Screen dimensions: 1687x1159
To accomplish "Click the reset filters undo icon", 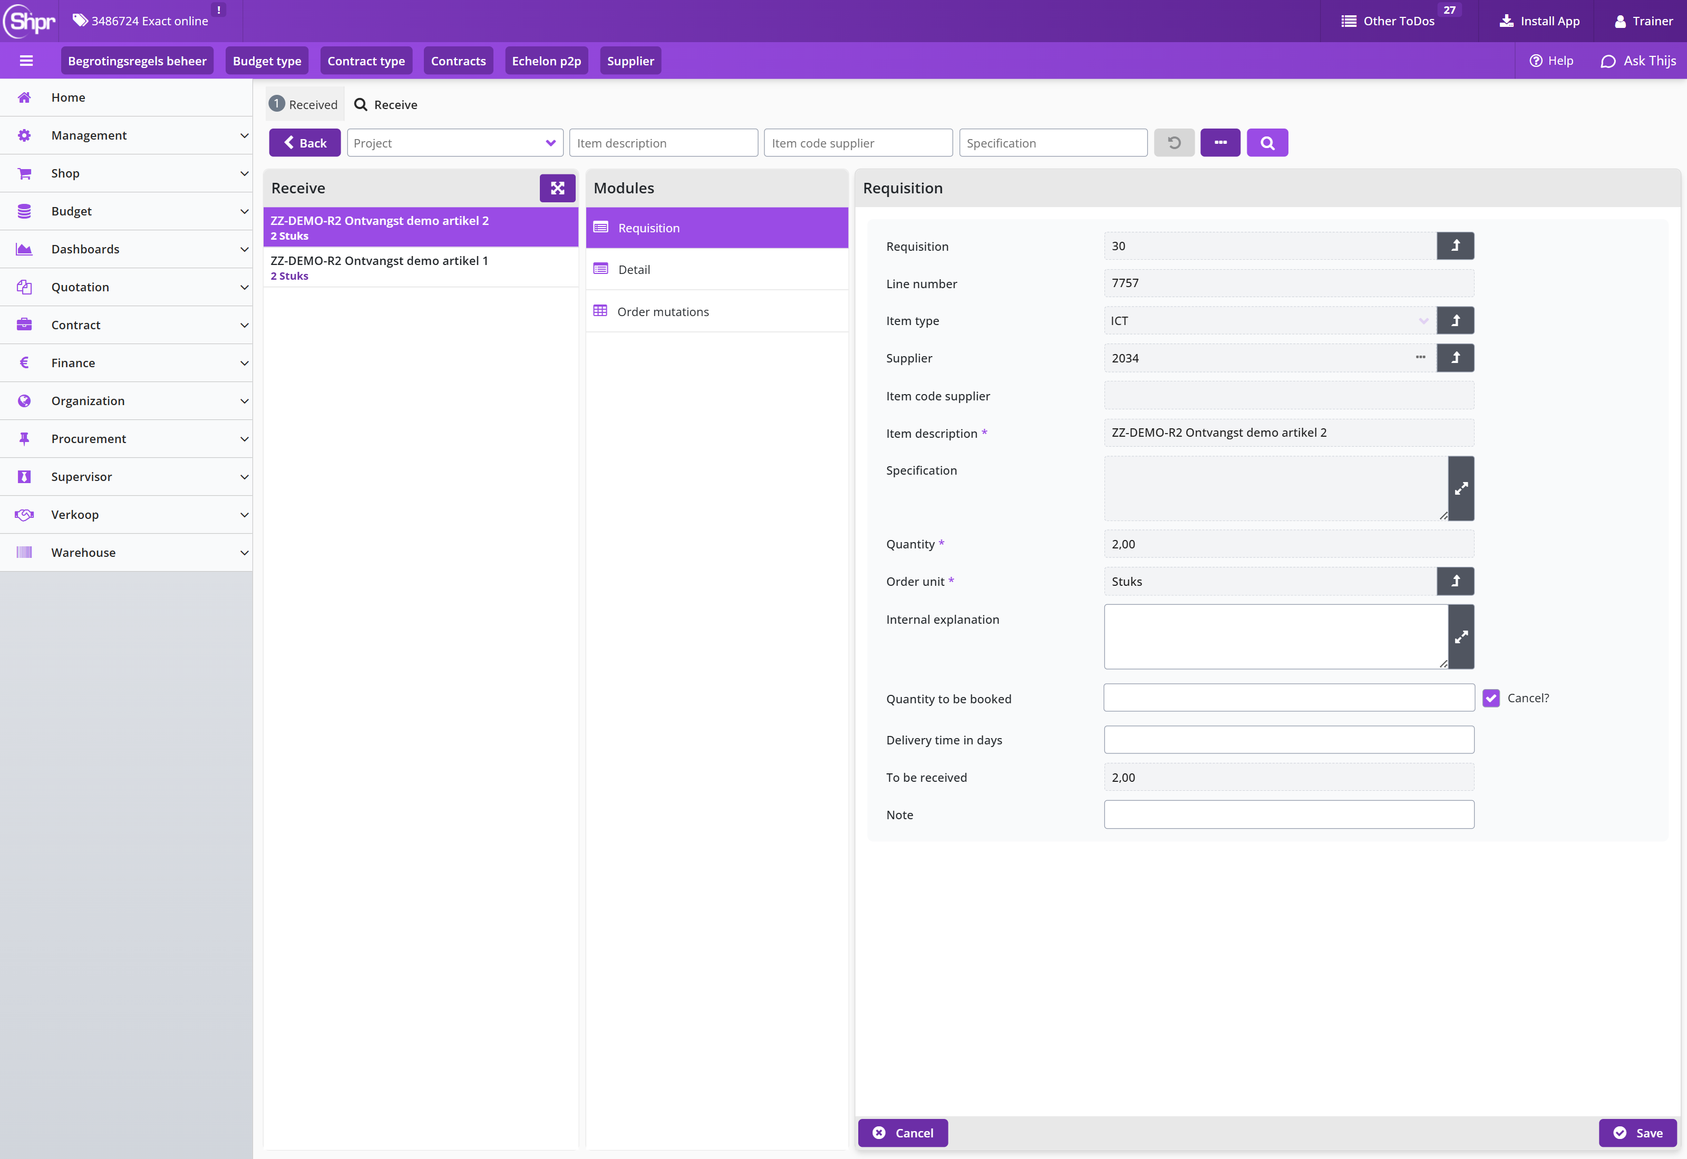I will 1174,143.
